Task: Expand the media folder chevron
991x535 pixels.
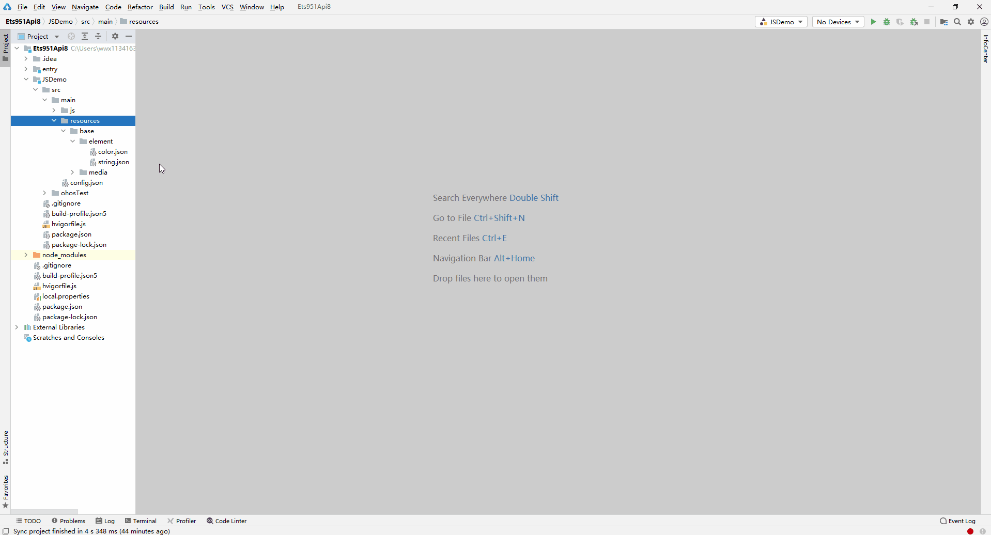Action: (x=73, y=172)
